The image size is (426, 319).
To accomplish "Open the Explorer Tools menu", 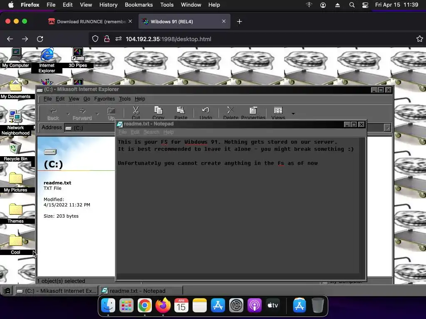I will tap(125, 99).
